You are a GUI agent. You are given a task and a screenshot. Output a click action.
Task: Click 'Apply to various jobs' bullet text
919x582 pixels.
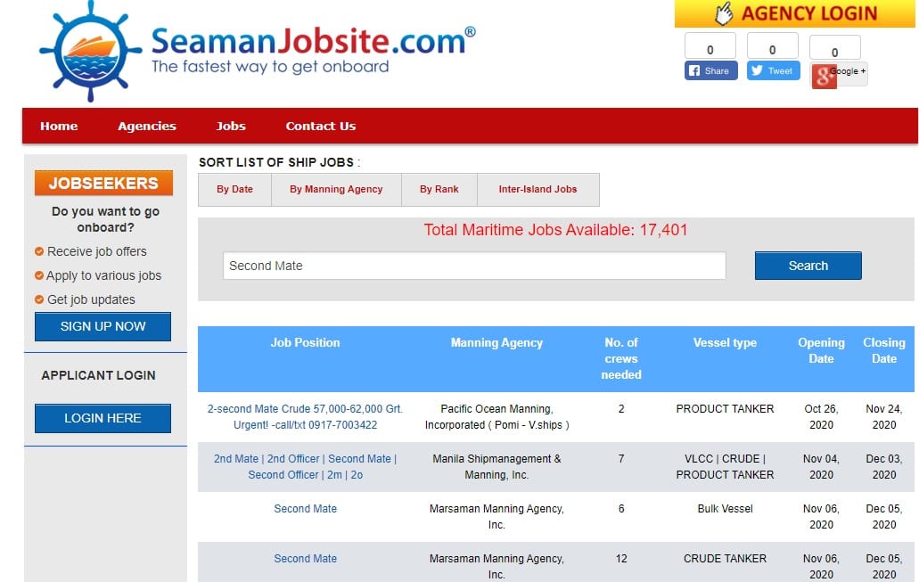pos(103,275)
